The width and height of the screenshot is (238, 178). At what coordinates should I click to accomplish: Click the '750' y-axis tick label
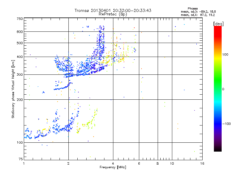[x=20, y=19]
